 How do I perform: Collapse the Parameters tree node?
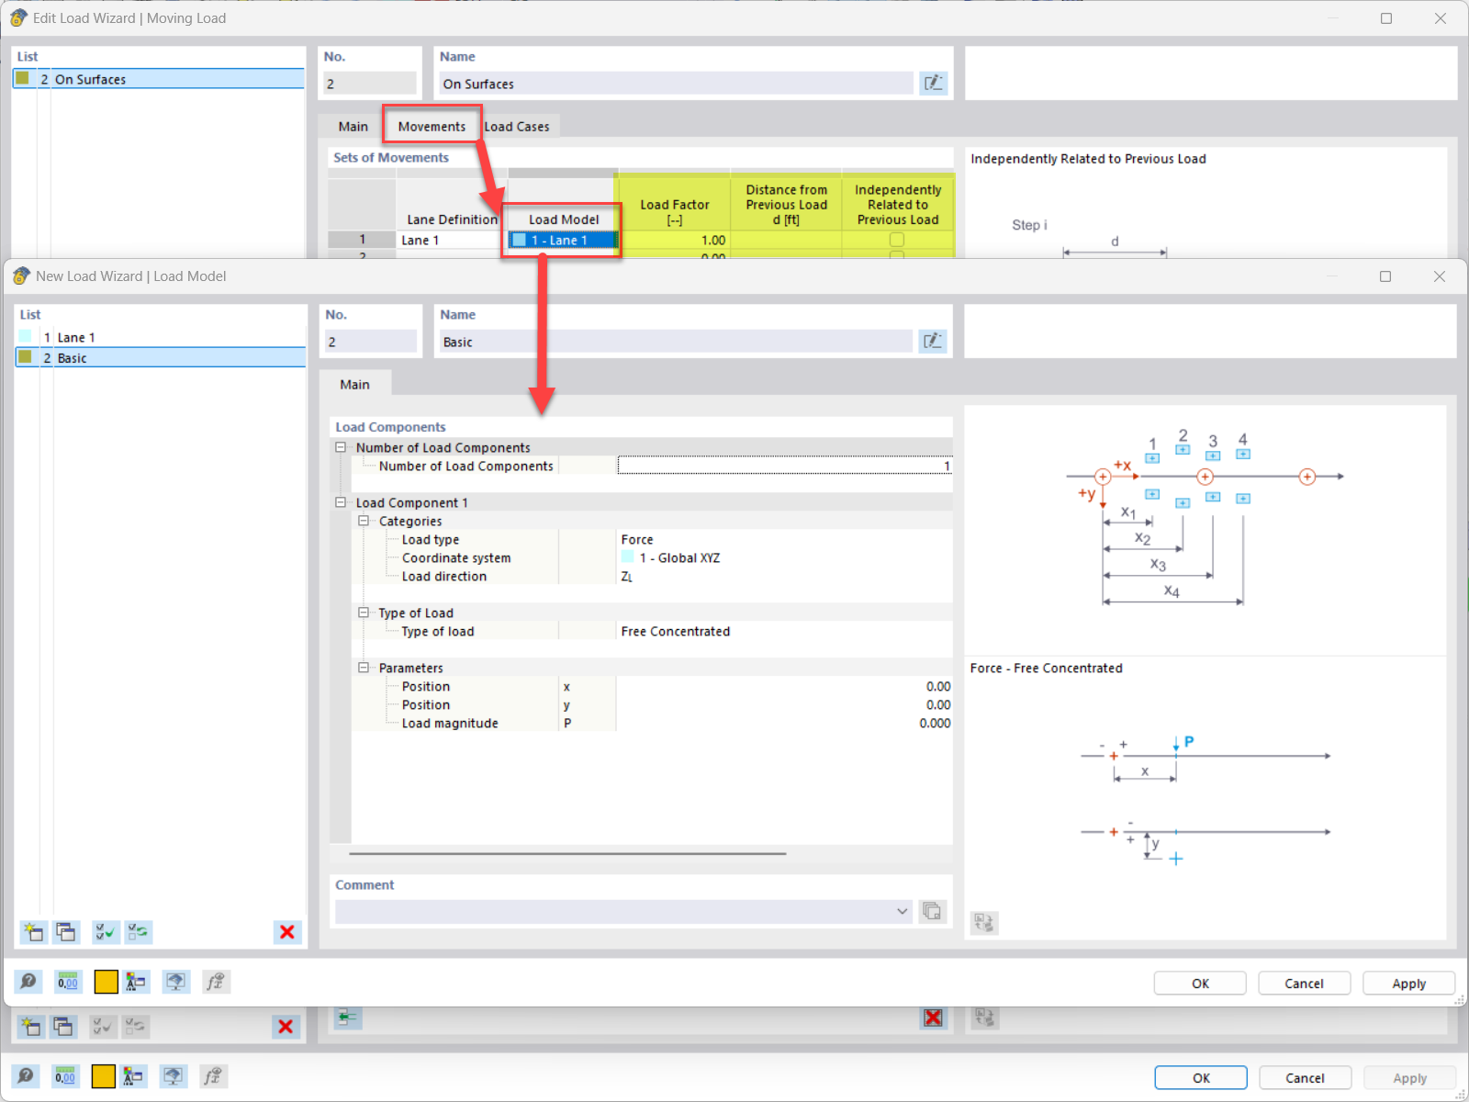[x=364, y=668]
